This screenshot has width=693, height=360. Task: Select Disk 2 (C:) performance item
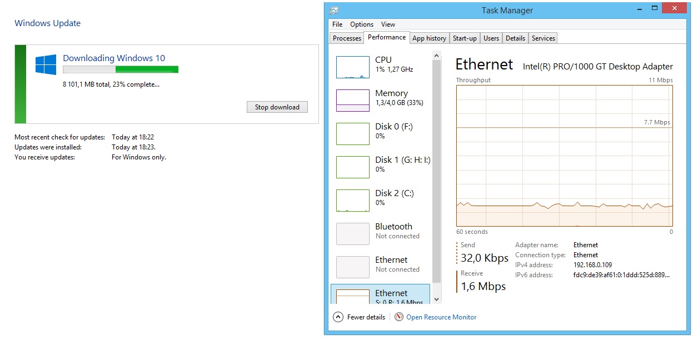pyautogui.click(x=381, y=200)
